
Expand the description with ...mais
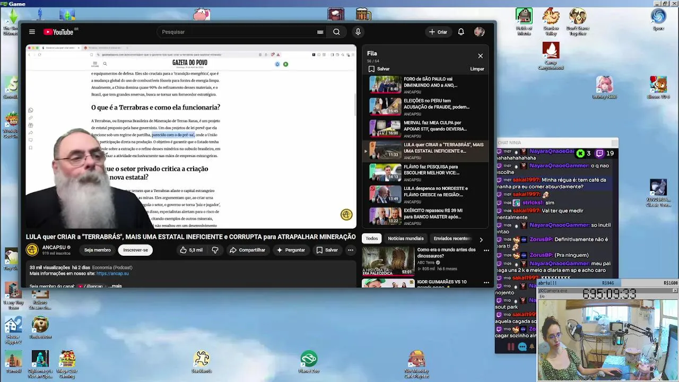click(x=115, y=286)
